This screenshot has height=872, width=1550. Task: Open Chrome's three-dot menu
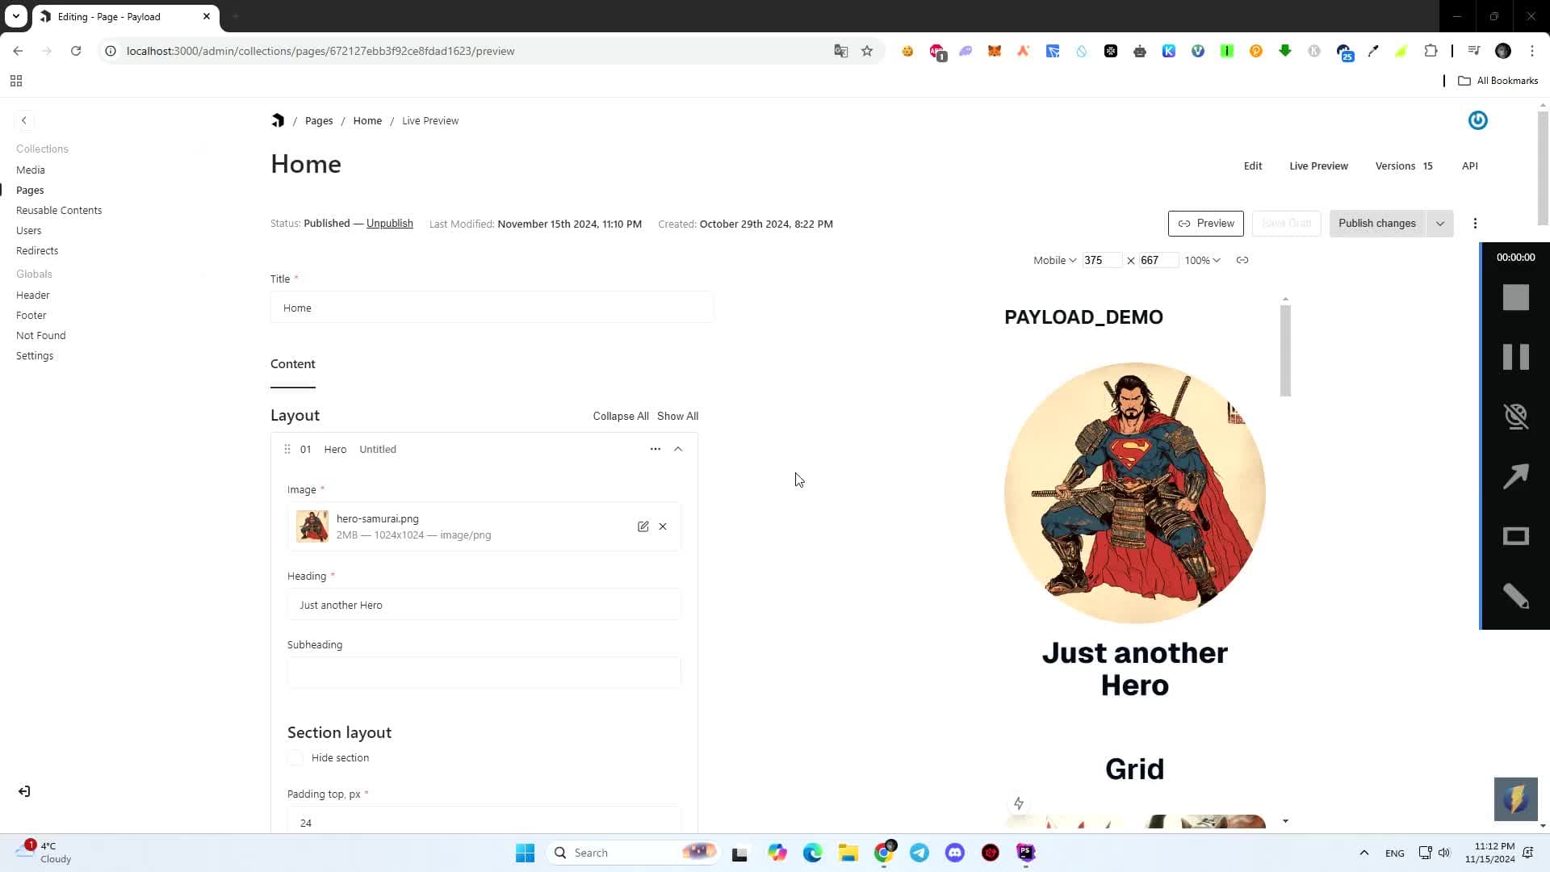(1532, 51)
